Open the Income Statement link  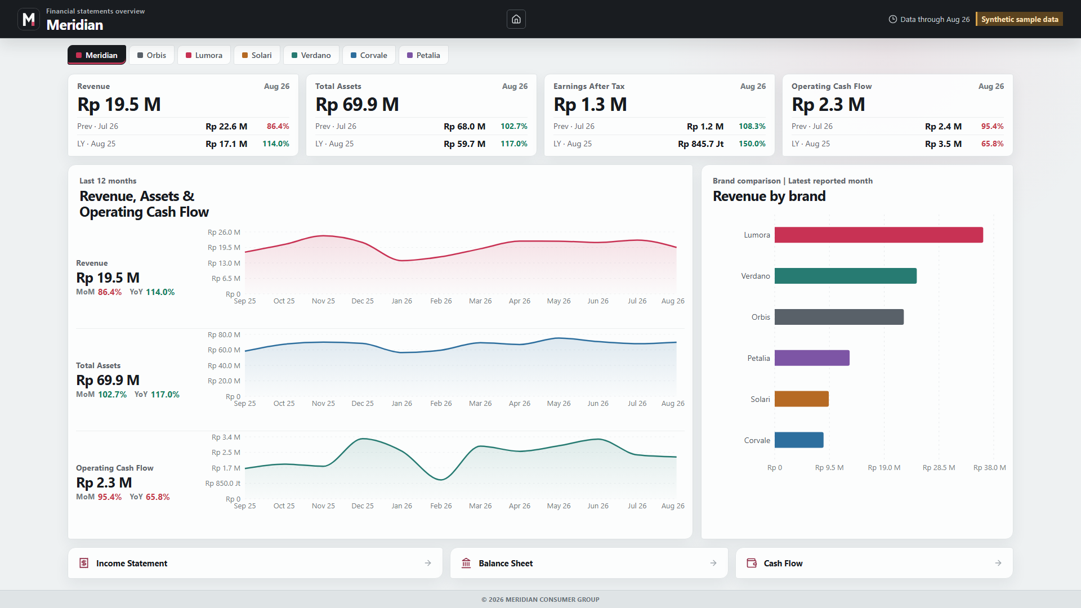coord(255,563)
